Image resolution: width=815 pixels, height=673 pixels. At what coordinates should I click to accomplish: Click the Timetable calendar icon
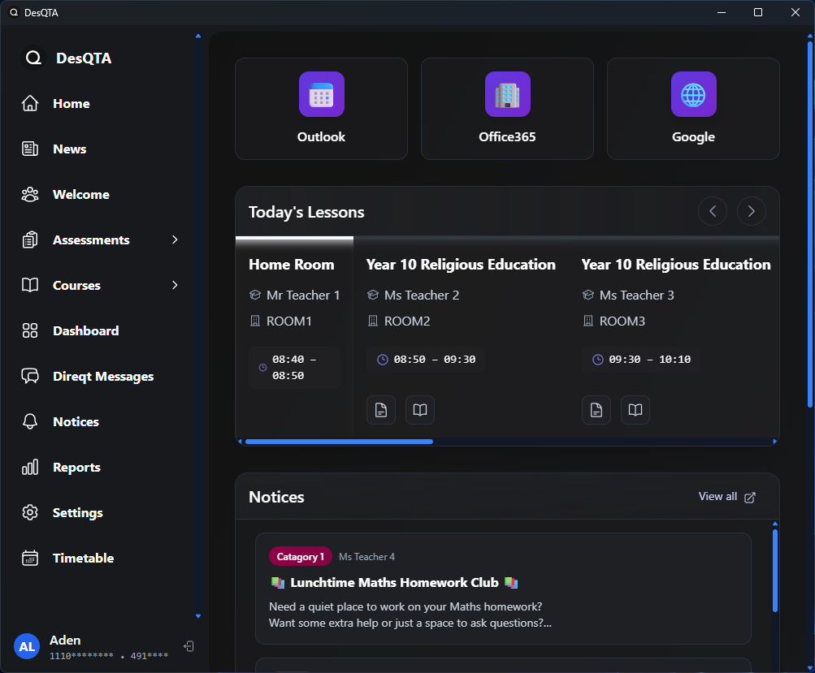click(30, 558)
